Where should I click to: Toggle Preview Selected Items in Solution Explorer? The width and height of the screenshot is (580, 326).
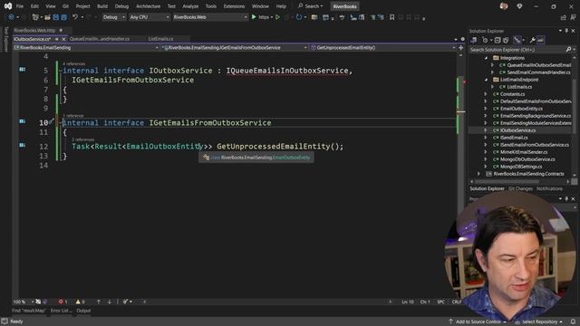coord(540,40)
